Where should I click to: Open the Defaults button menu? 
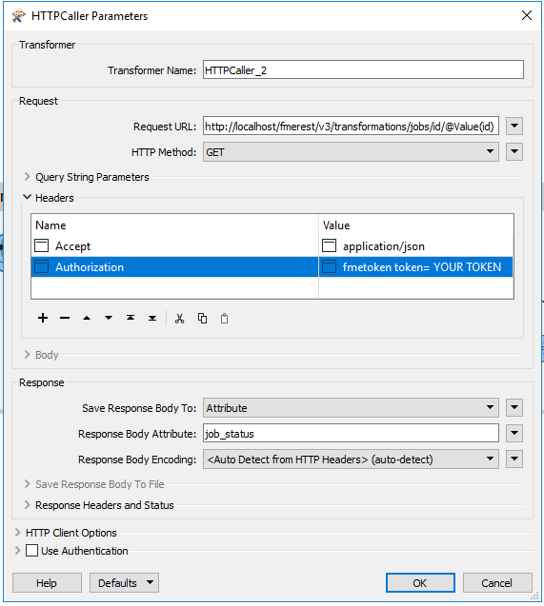[x=124, y=582]
